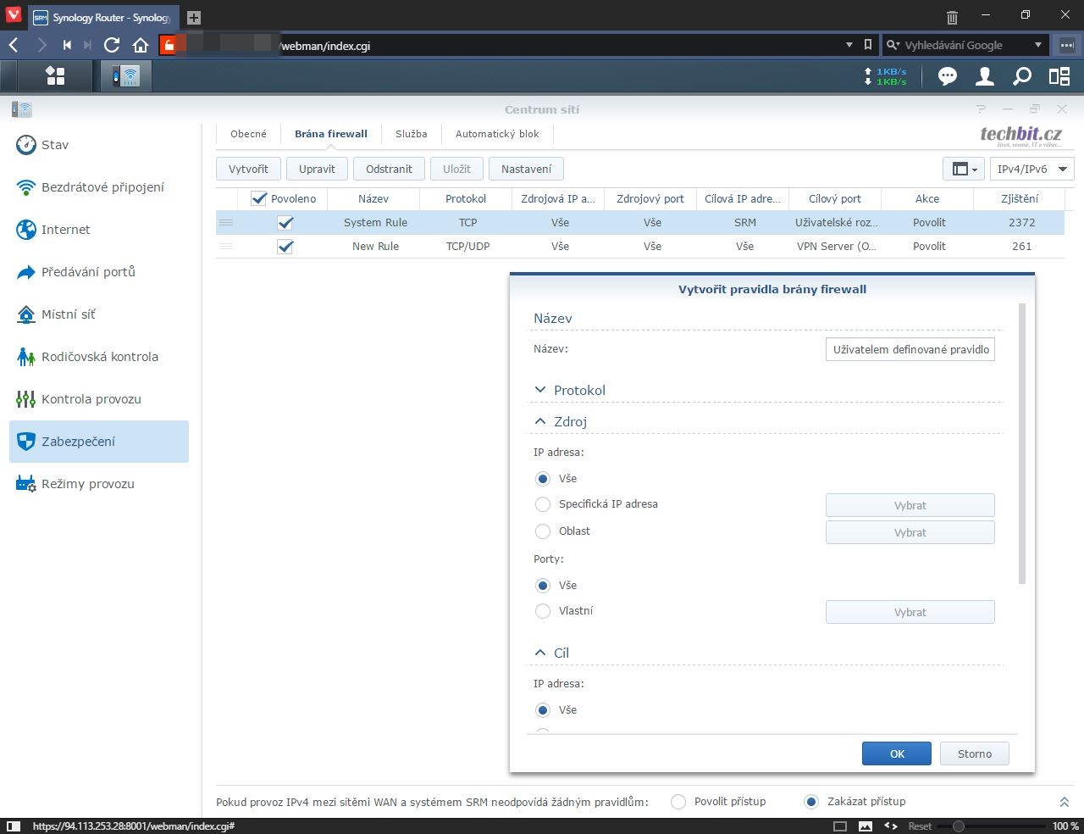Uncheck the System Rule enabled checkbox
1084x834 pixels.
[x=285, y=223]
